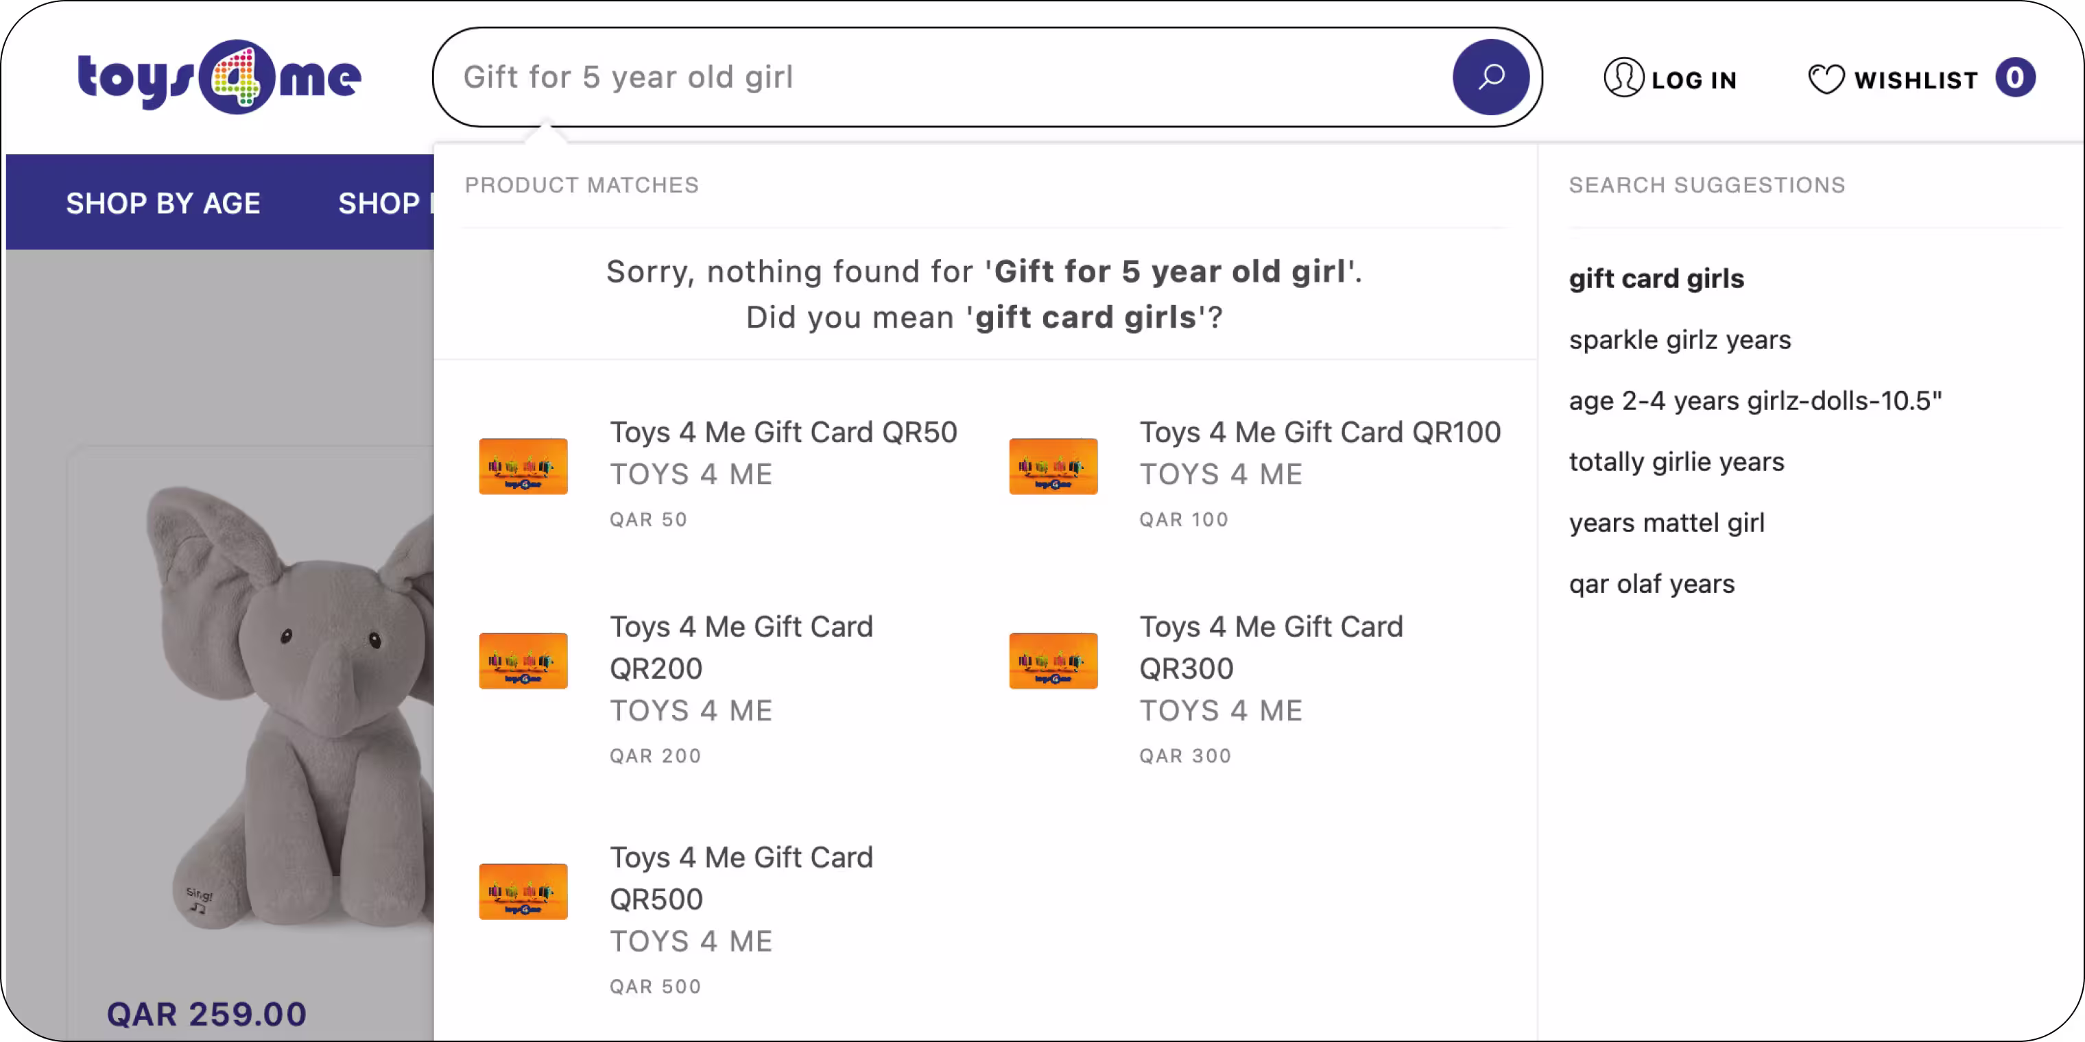
Task: Open Toys 4 Me Gift Card QR50 title
Action: pos(783,432)
